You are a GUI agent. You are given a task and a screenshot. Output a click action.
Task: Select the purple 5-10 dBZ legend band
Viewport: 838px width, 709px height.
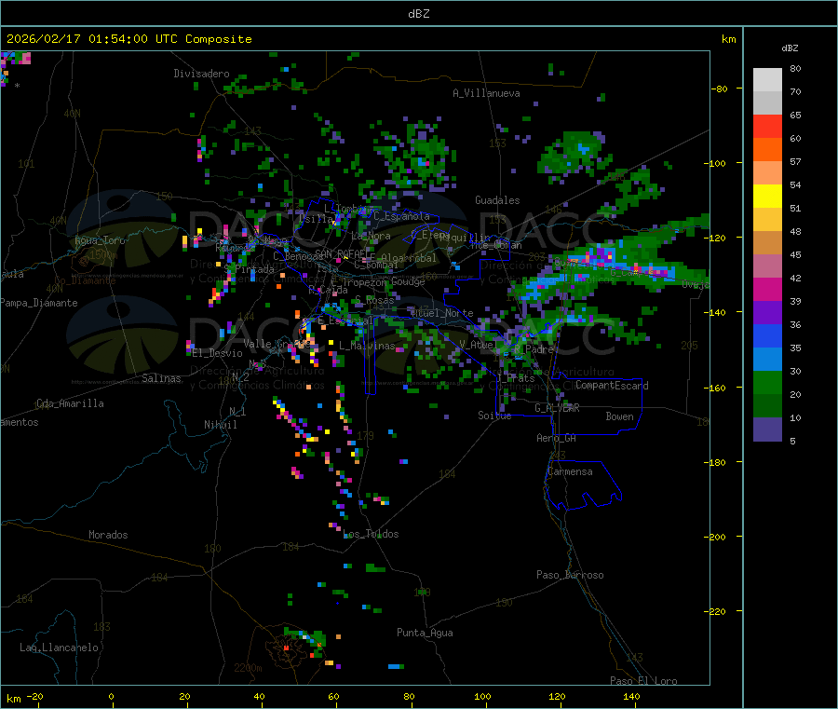[x=767, y=429]
